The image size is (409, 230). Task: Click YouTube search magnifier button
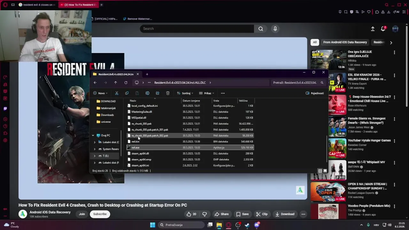pyautogui.click(x=261, y=29)
